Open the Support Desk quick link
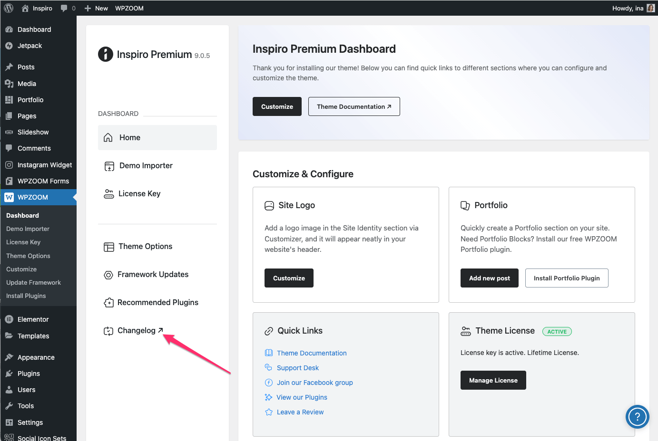Viewport: 658px width, 441px height. 297,368
